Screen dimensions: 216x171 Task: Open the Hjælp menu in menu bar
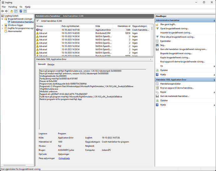click(x=28, y=7)
